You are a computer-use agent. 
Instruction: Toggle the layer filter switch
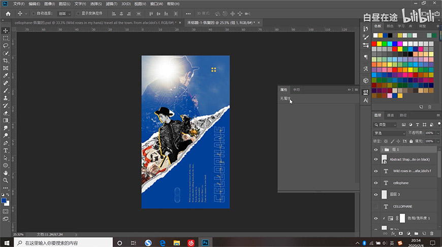point(439,124)
